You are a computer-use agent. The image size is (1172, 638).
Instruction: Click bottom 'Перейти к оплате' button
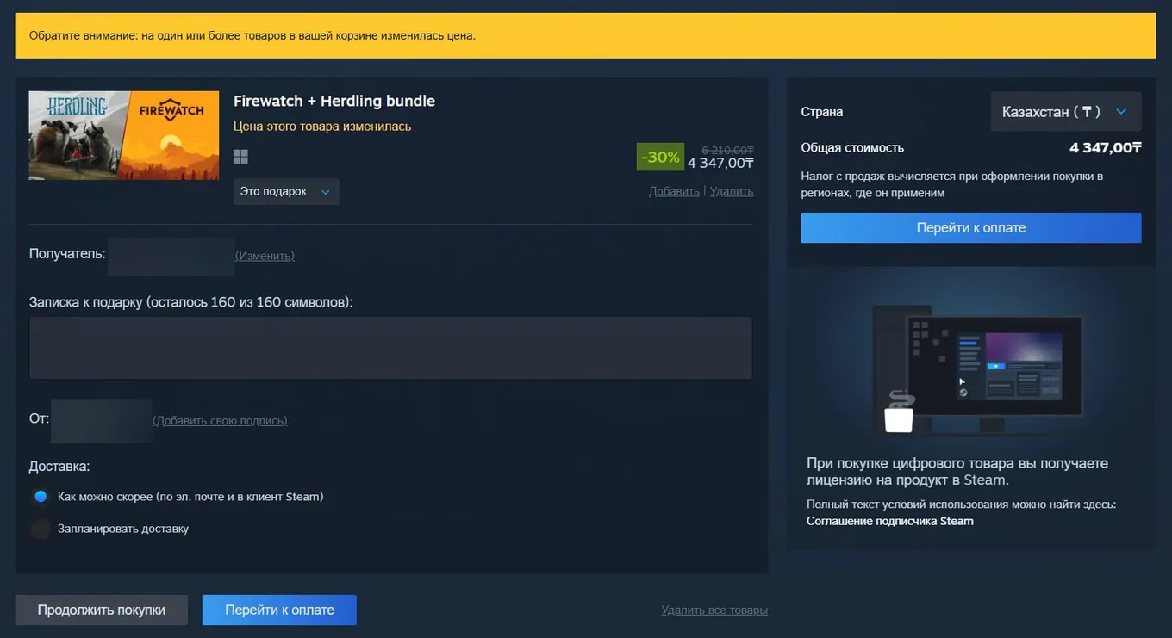(279, 610)
